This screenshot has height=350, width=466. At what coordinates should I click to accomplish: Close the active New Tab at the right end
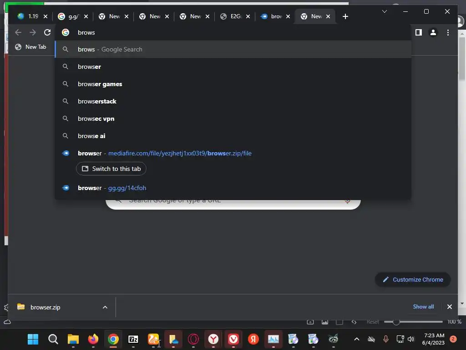(x=328, y=16)
